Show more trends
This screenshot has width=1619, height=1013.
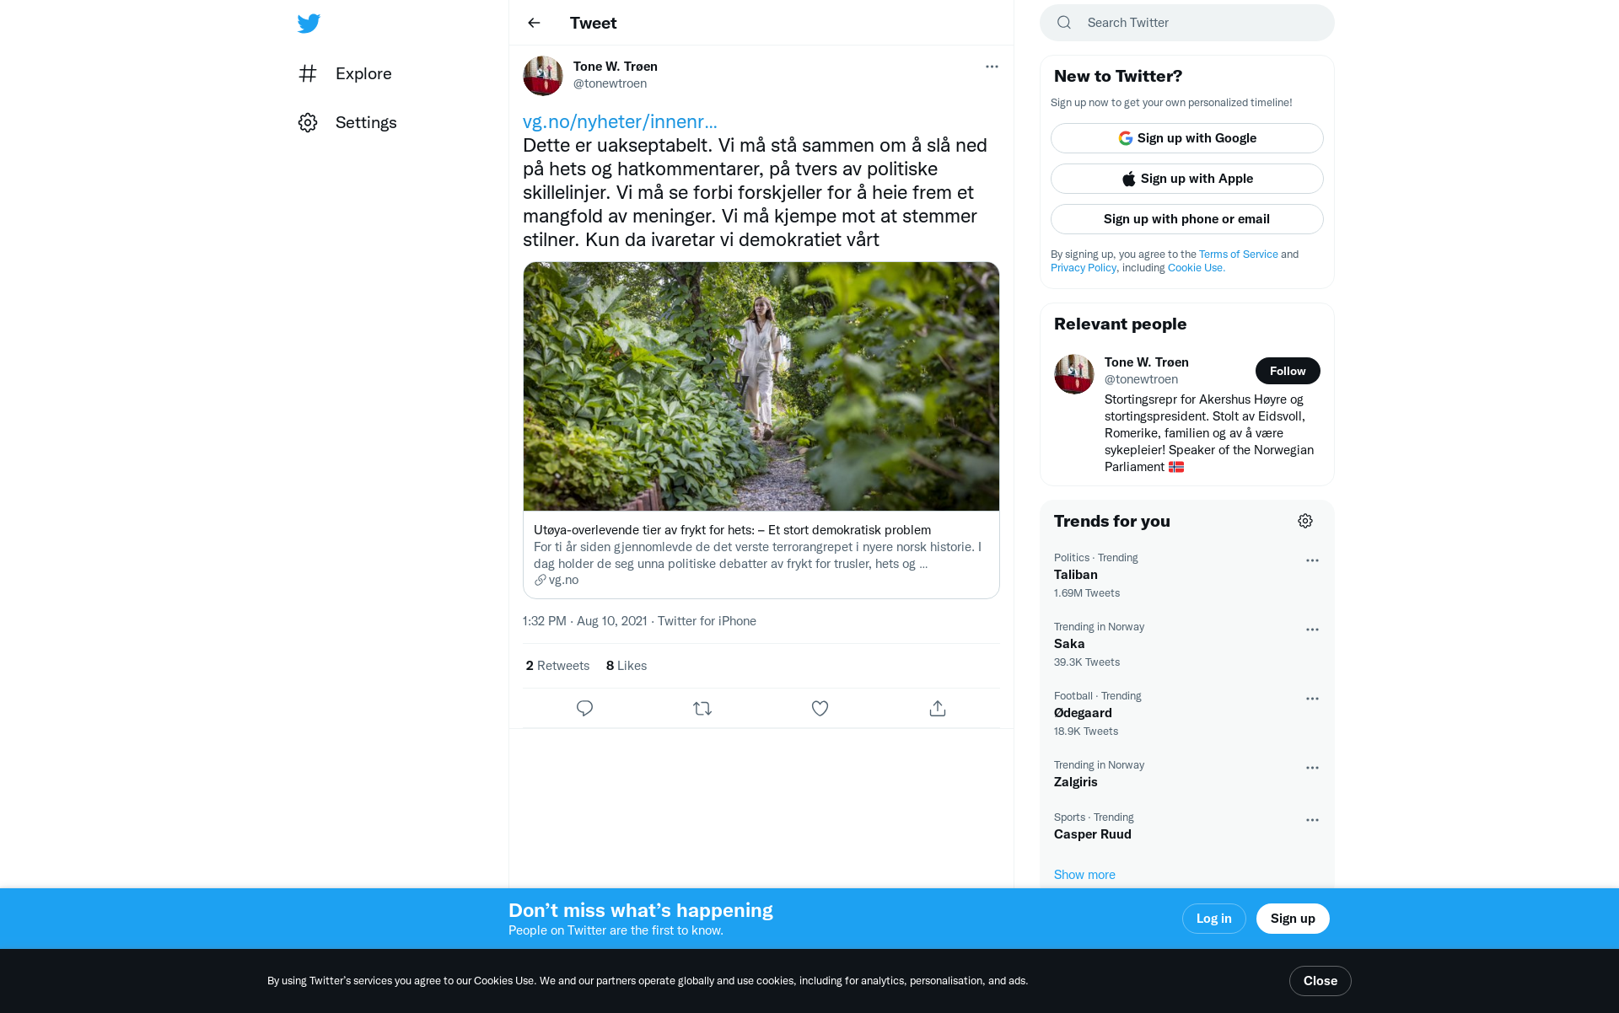1084,875
